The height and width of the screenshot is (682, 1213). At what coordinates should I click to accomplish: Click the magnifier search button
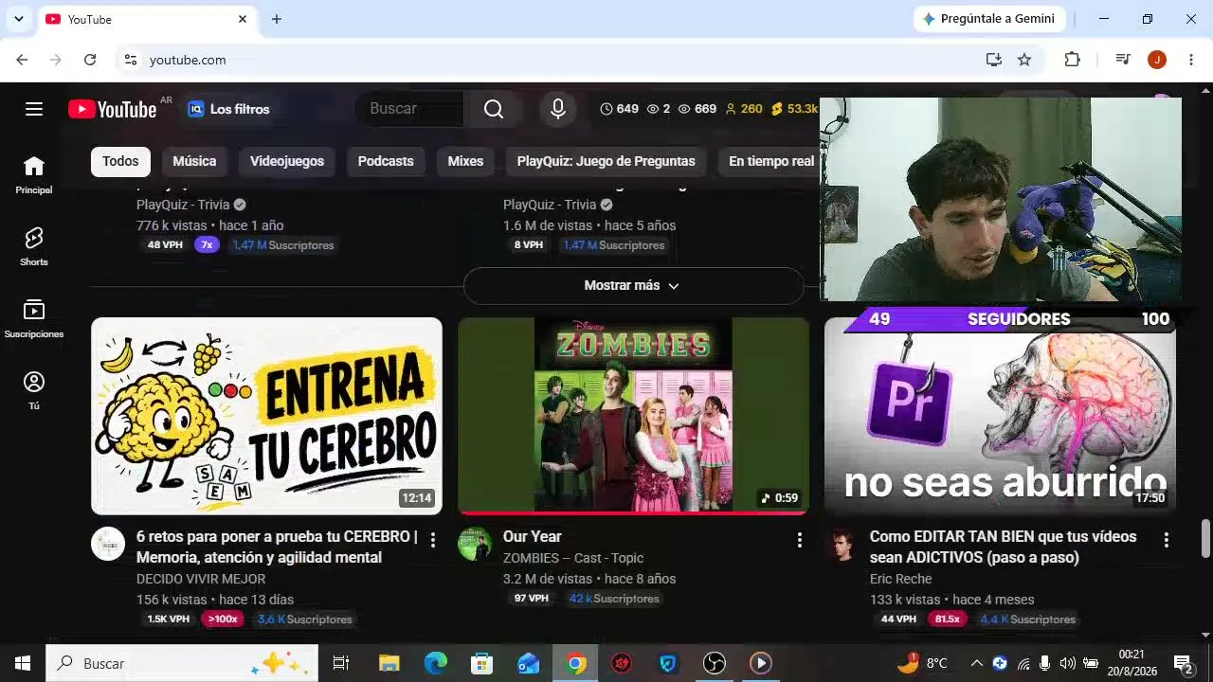tap(494, 109)
